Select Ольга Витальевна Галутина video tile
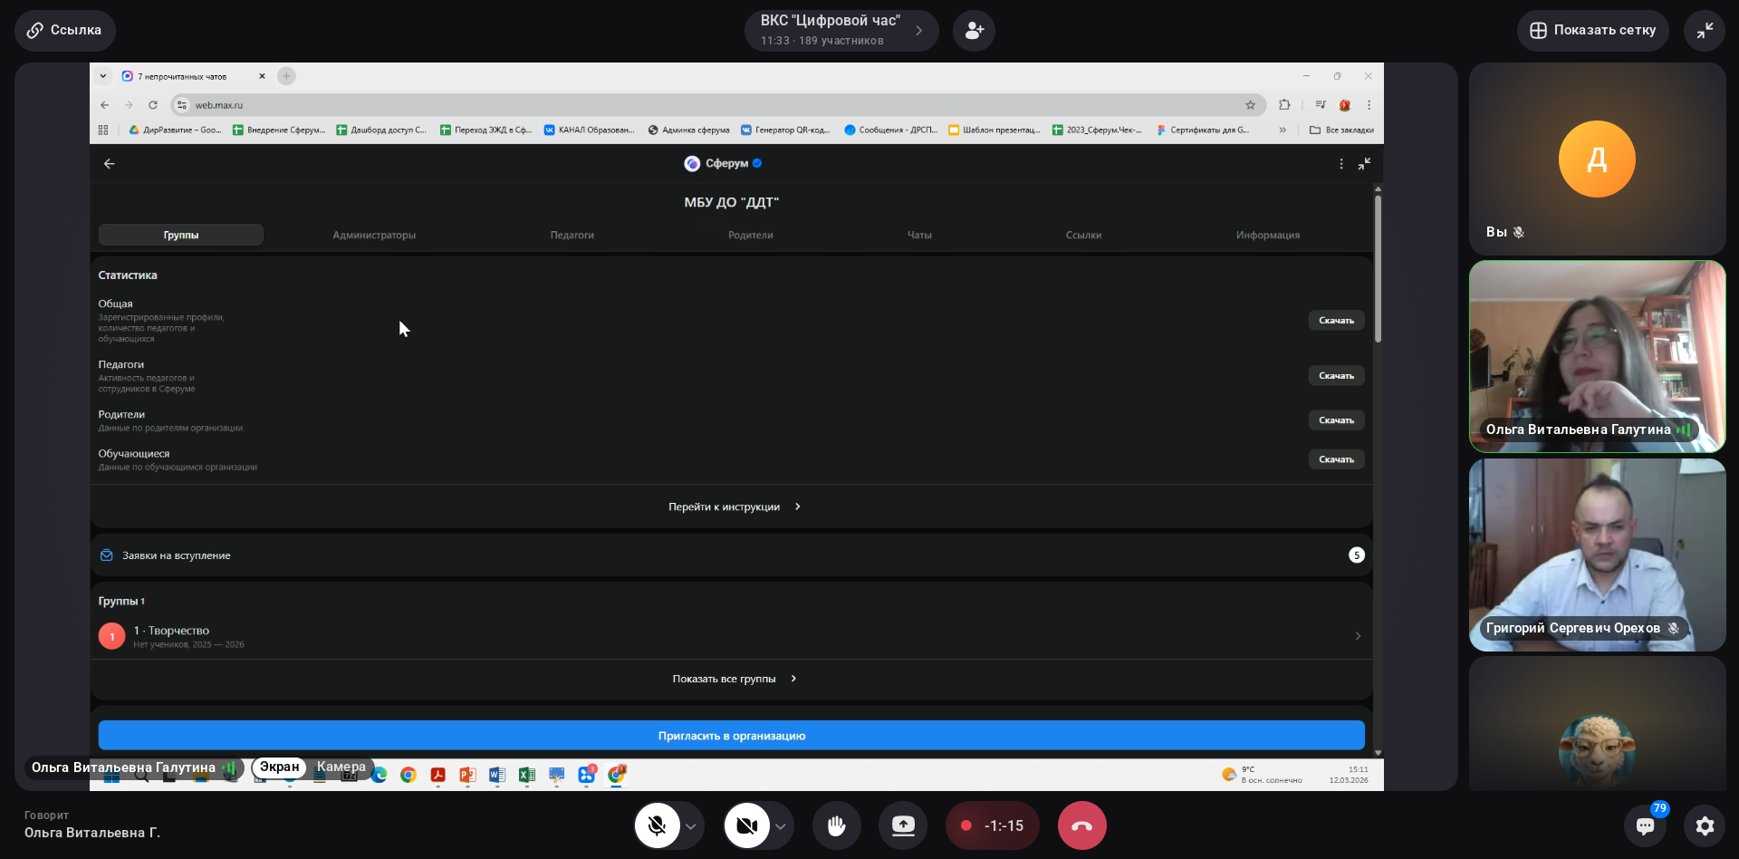1739x859 pixels. (1597, 356)
